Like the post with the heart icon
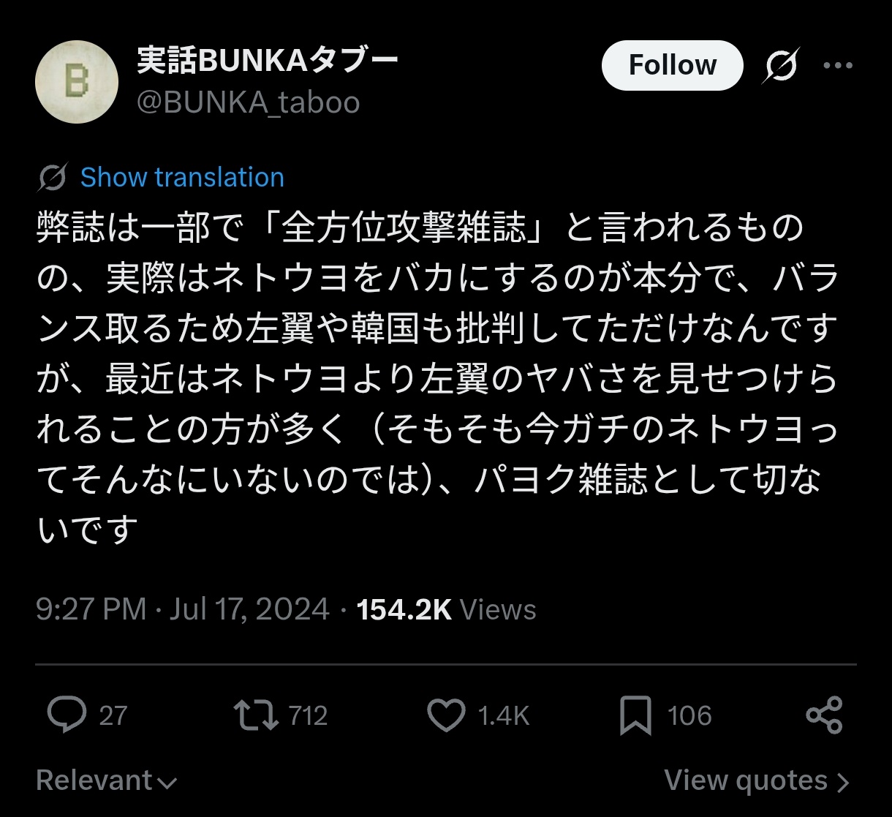Screen dimensions: 892x817 click(446, 715)
